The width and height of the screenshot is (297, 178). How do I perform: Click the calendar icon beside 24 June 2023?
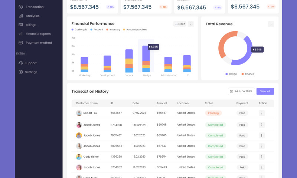231,91
